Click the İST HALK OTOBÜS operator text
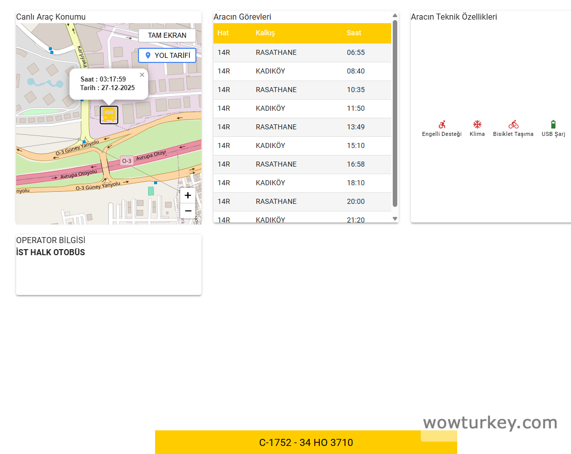This screenshot has height=454, width=571. [50, 252]
